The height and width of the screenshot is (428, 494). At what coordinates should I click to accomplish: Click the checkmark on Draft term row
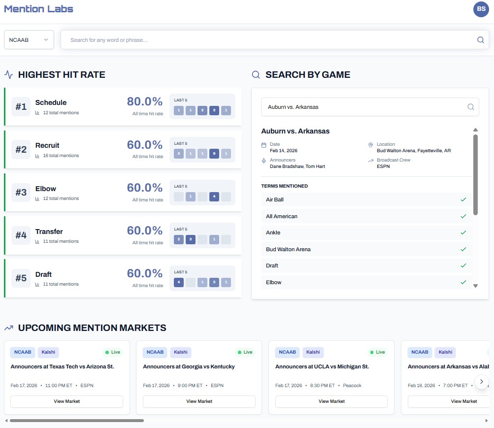coord(463,265)
